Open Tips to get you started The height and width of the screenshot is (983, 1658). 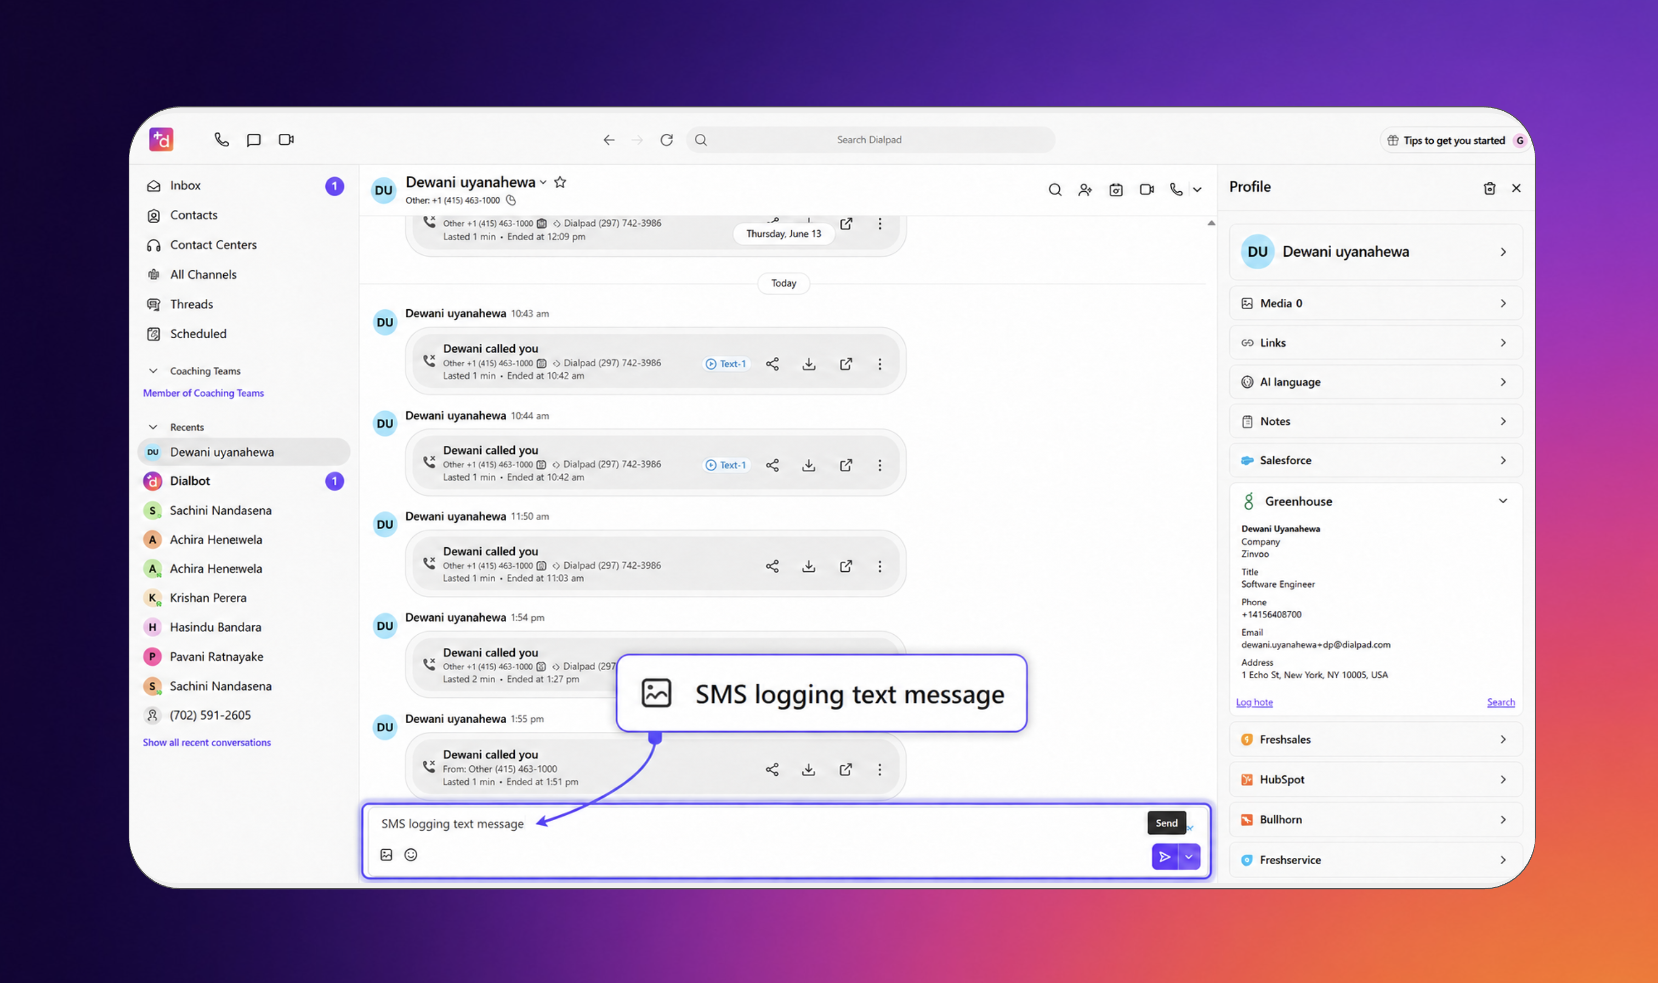point(1455,140)
